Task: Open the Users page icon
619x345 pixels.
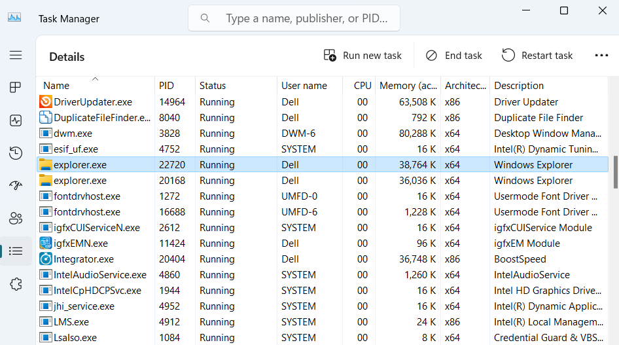Action: 16,218
